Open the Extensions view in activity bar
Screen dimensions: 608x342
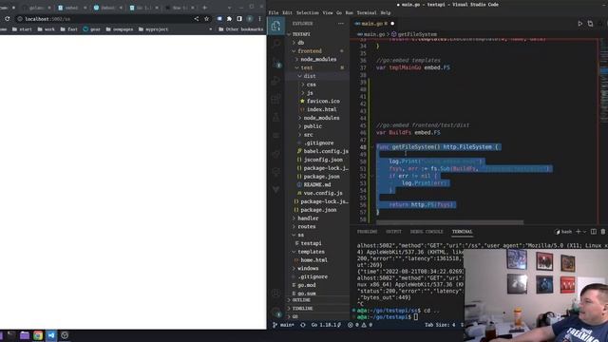[x=276, y=99]
